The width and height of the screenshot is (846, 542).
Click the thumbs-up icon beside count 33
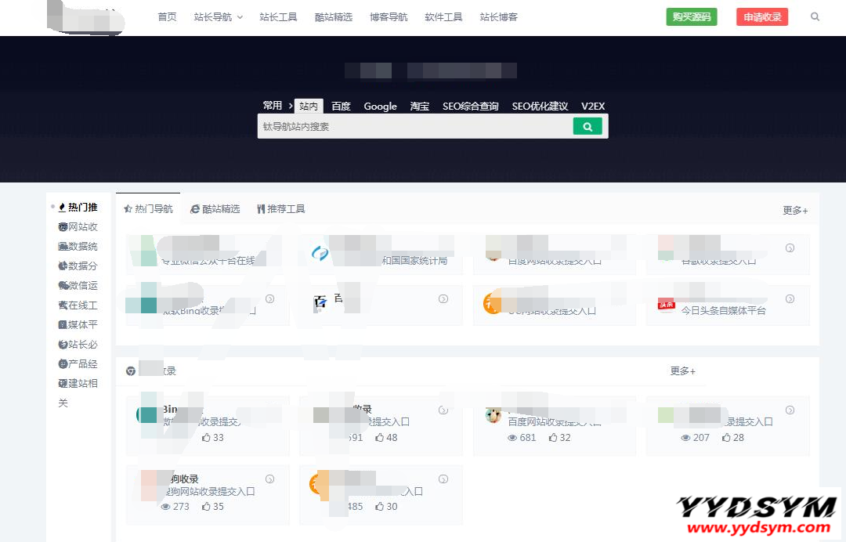click(207, 438)
